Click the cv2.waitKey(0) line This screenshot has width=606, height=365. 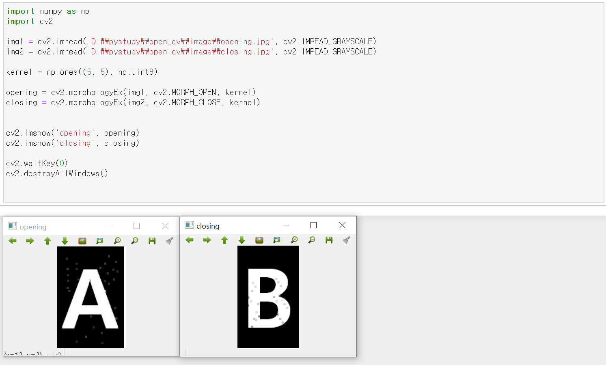(x=37, y=163)
